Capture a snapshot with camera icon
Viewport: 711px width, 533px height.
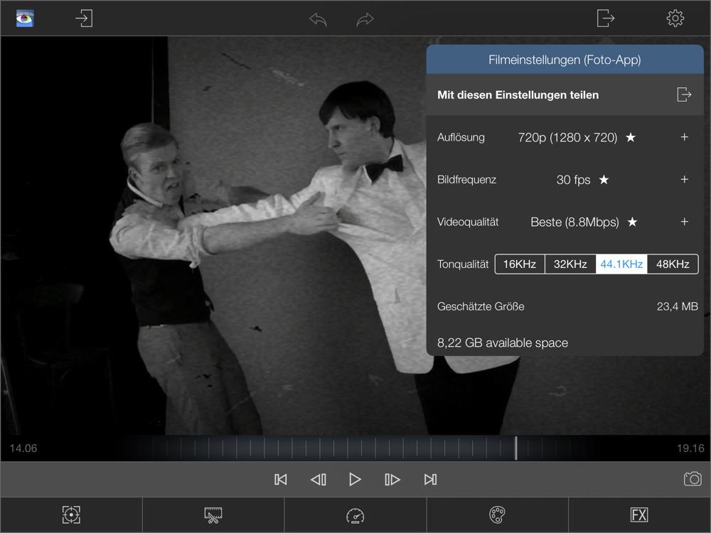pos(692,479)
